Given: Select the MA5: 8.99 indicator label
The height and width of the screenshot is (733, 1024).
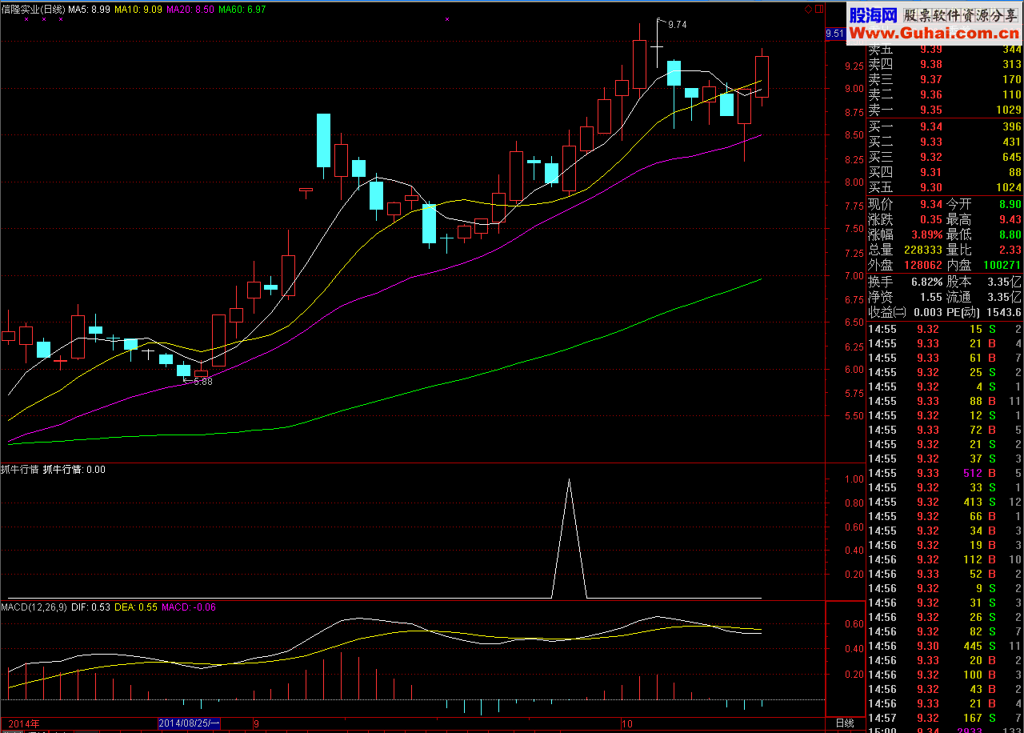Looking at the screenshot, I should click(x=90, y=9).
